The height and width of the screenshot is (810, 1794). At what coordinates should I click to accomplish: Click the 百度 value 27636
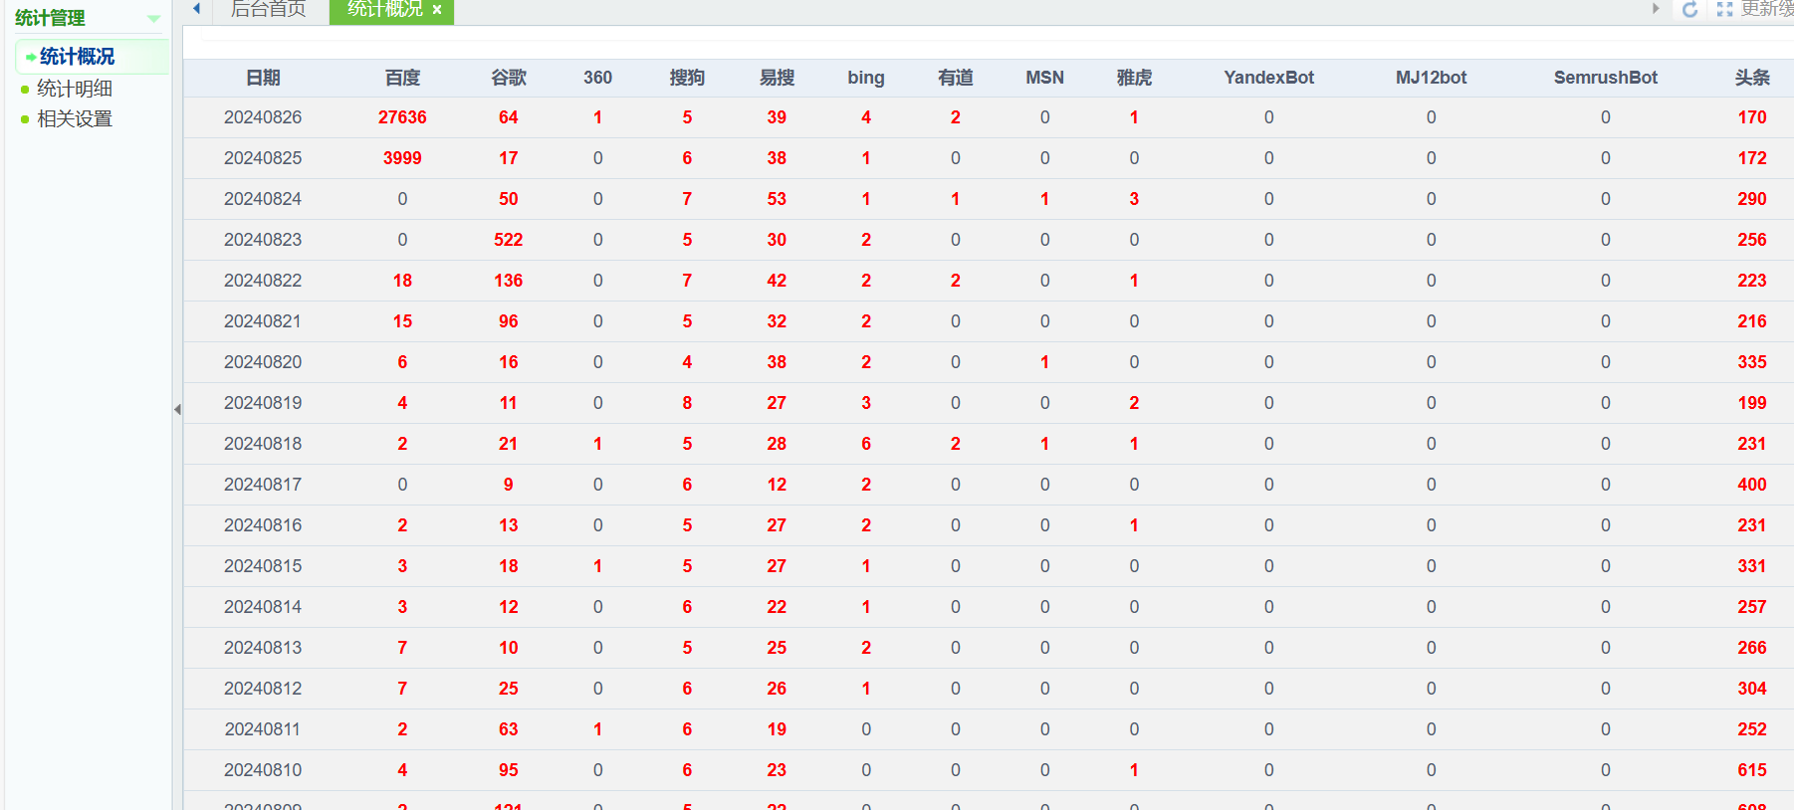coord(402,117)
